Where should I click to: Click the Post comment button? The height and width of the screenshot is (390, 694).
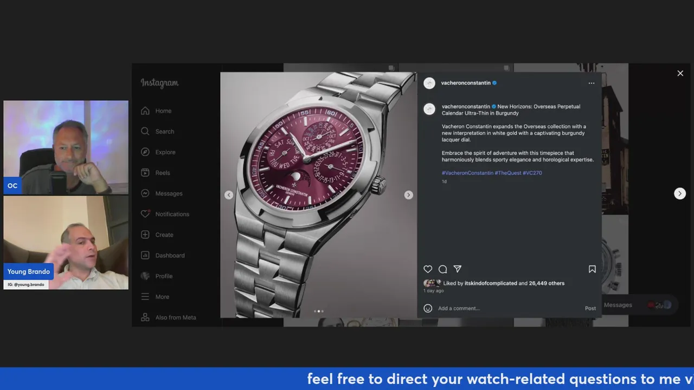coord(590,308)
